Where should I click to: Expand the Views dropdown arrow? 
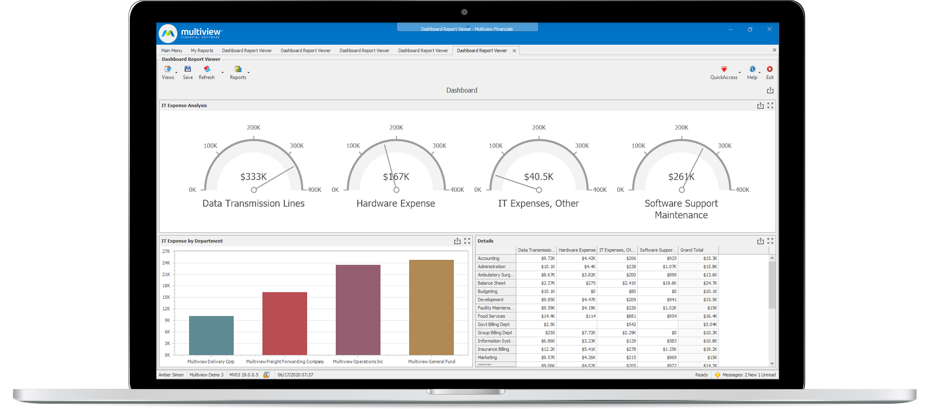pyautogui.click(x=176, y=72)
